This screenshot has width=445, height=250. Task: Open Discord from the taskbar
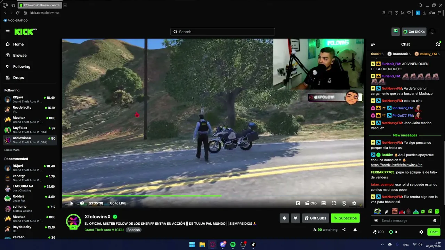pyautogui.click(x=223, y=244)
